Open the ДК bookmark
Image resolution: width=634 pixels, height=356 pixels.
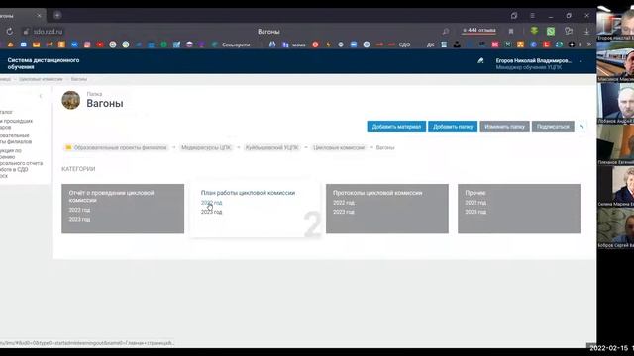tap(430, 44)
